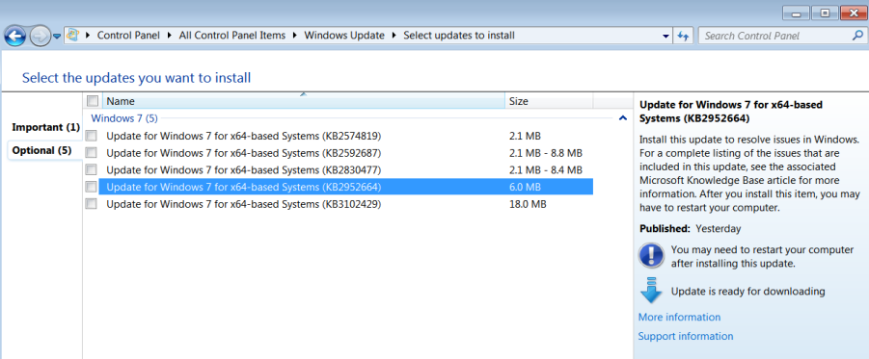Screen dimensions: 869x359
Task: Select the Optional (5) tab
Action: 42,150
